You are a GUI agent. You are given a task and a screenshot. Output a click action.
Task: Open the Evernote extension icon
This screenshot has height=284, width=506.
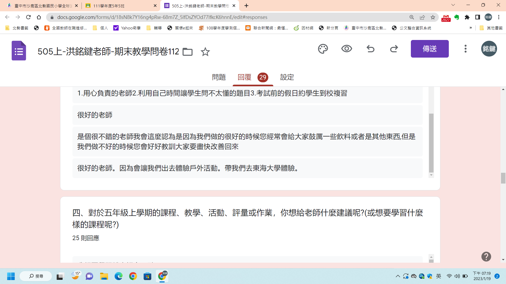click(457, 17)
